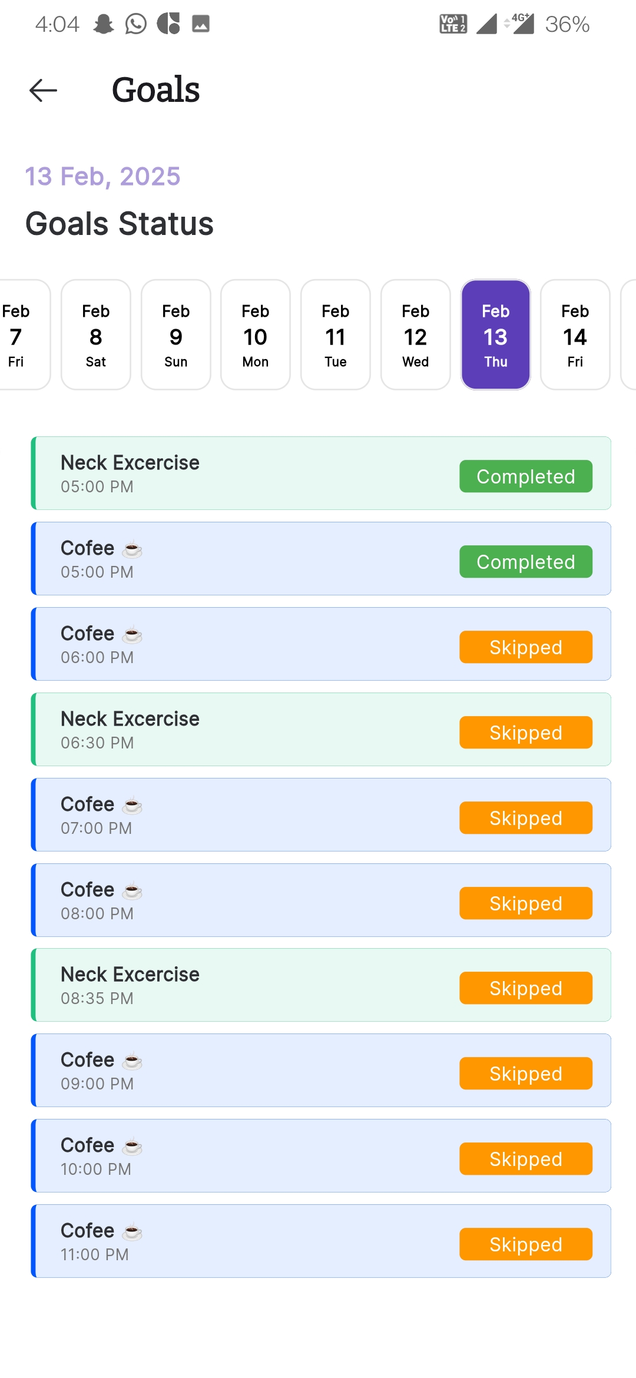
Task: Open the Neck Excercise 08:35 PM goal card
Action: [x=321, y=985]
